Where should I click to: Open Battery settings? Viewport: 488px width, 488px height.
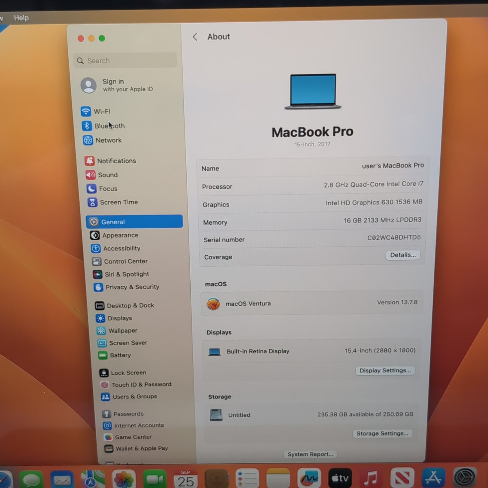[115, 355]
